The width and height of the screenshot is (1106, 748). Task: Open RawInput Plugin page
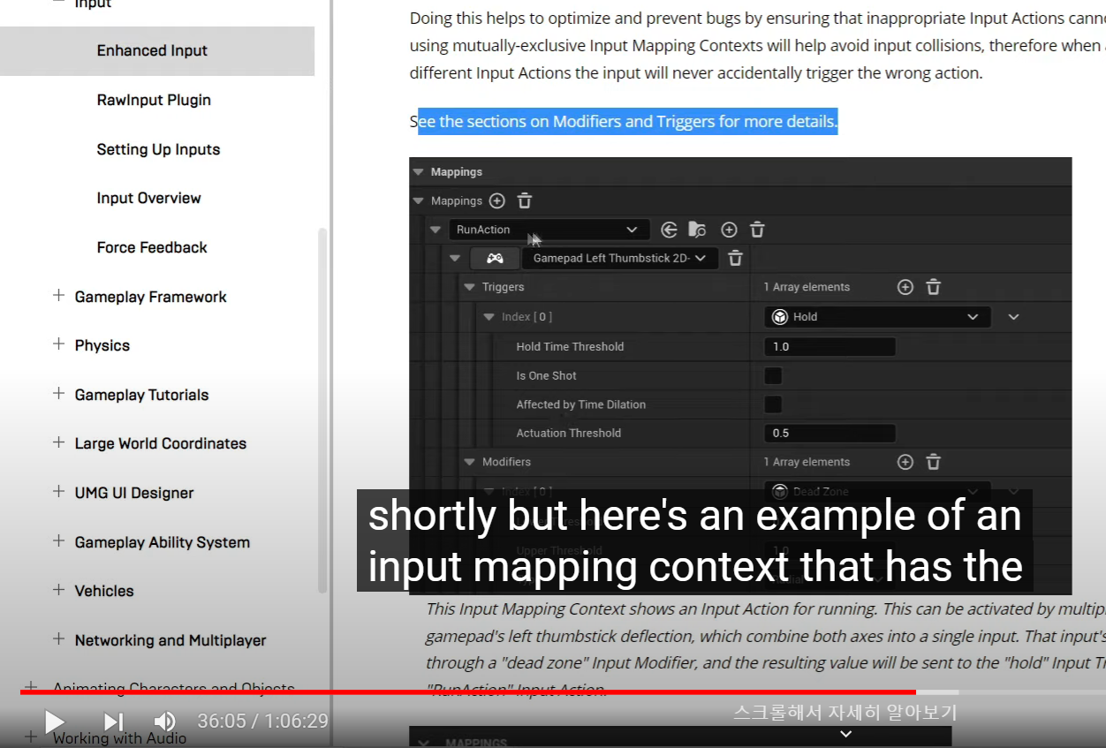tap(154, 100)
